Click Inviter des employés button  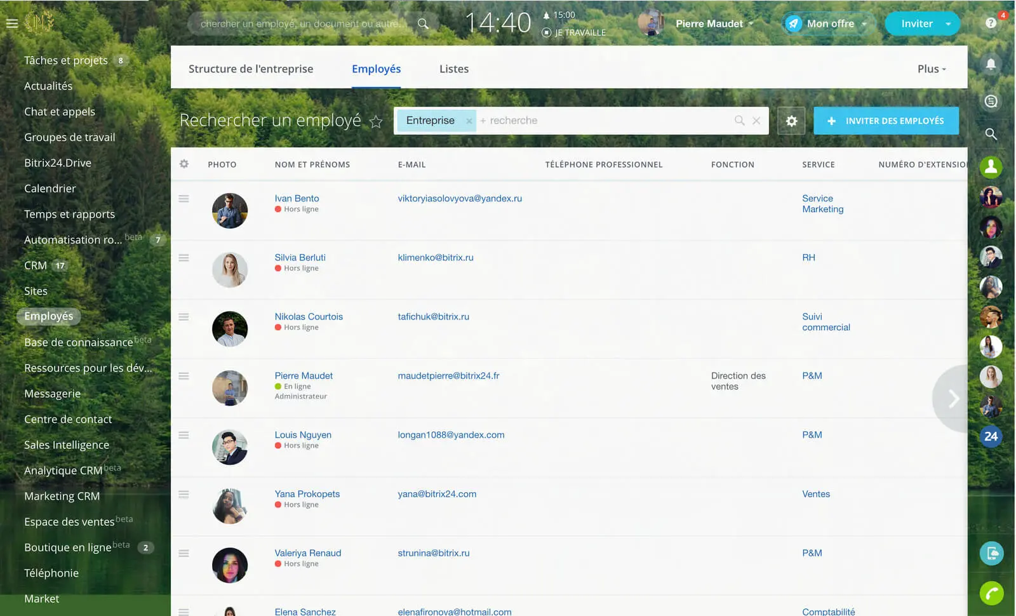tap(886, 121)
